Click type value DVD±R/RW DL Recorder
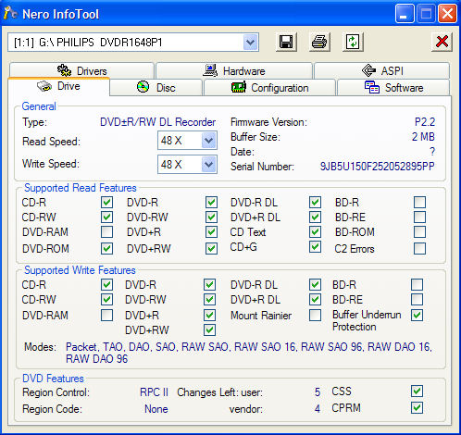The width and height of the screenshot is (461, 435). pos(157,122)
